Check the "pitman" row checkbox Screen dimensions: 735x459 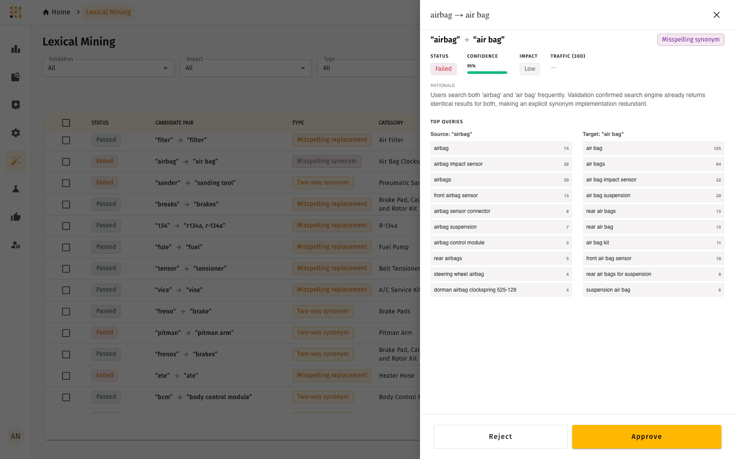pyautogui.click(x=66, y=333)
